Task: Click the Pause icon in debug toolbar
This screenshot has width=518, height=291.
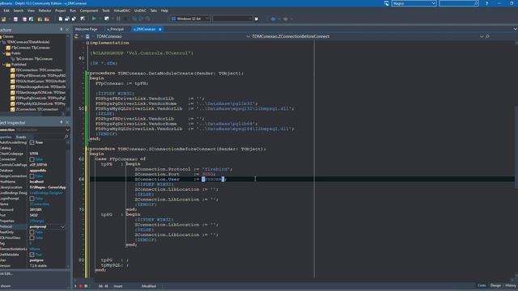Action: coord(118,19)
